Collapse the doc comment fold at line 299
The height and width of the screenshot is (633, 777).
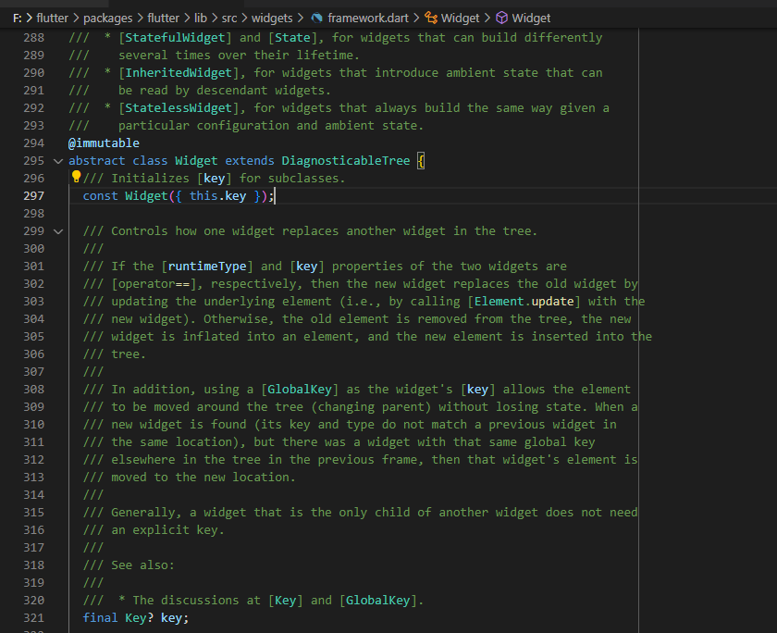58,231
